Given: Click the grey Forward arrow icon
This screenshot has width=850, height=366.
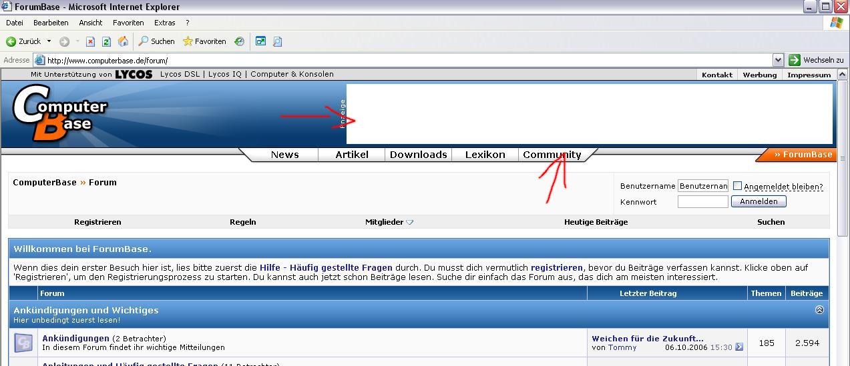Looking at the screenshot, I should [65, 41].
